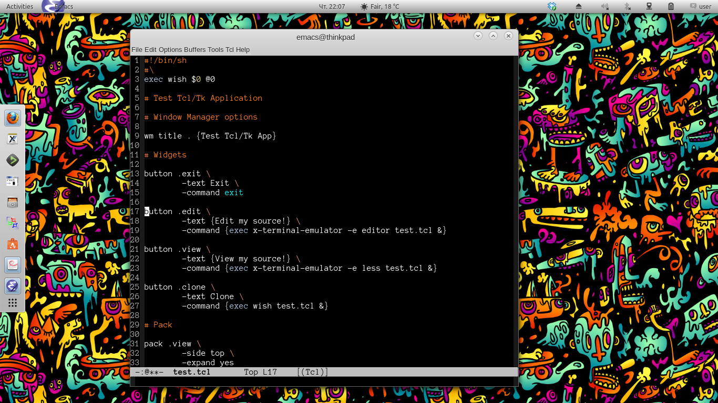This screenshot has height=403, width=718.
Task: Open the File menu in Emacs
Action: (137, 49)
